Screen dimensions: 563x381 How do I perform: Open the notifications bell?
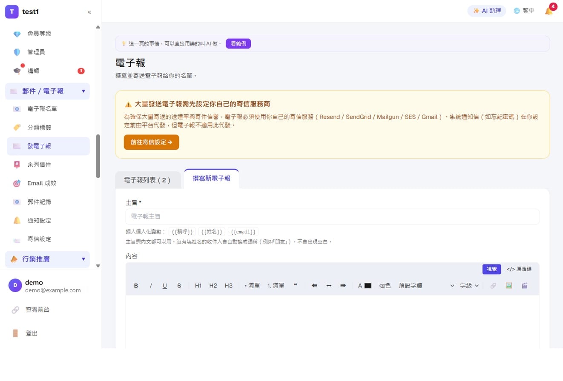point(549,11)
